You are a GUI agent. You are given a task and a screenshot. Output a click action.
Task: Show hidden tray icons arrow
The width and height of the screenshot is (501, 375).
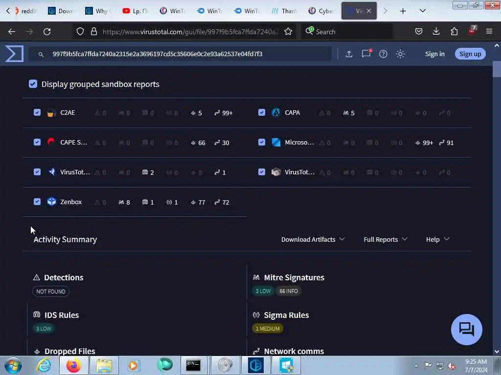pos(416,366)
